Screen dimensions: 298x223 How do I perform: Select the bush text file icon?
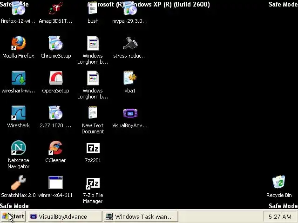[x=93, y=8]
